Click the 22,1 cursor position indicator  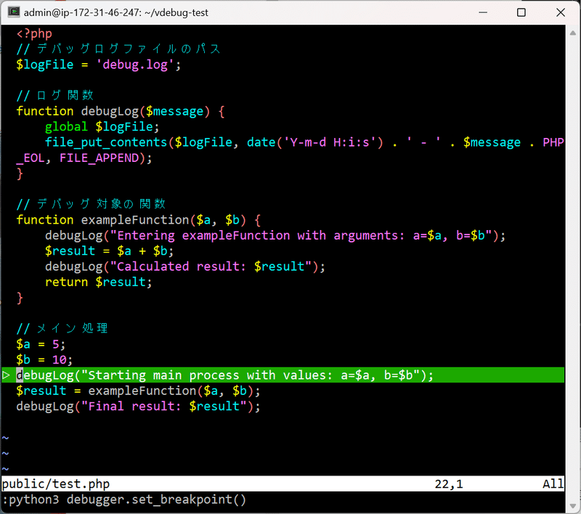click(x=448, y=483)
